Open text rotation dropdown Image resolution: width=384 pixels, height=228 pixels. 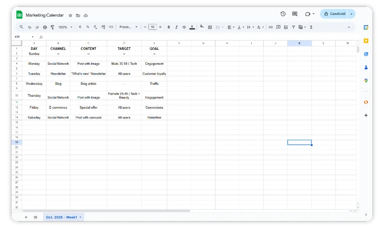pos(260,27)
